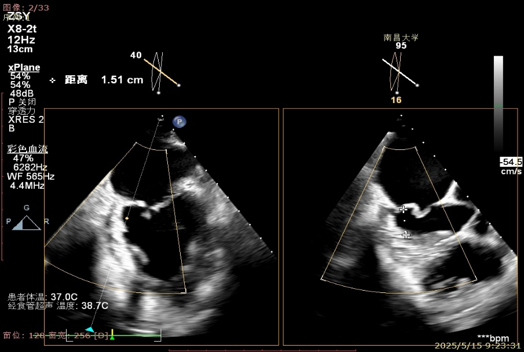Click the yellow marker on the green timeline

point(113,334)
